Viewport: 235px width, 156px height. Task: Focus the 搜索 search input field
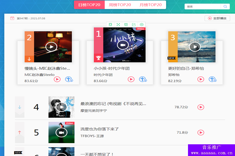(x=202, y=7)
